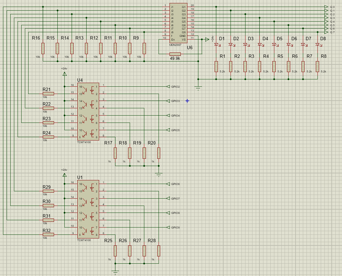This screenshot has height=276, width=342.
Task: Select the D8 LED symbol
Action: coord(317,45)
